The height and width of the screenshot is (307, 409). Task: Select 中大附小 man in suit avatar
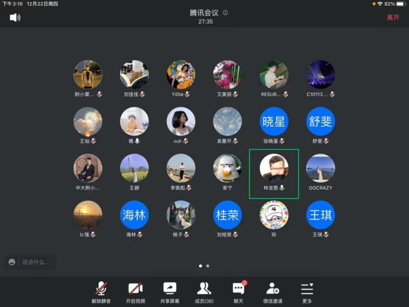[x=88, y=168]
